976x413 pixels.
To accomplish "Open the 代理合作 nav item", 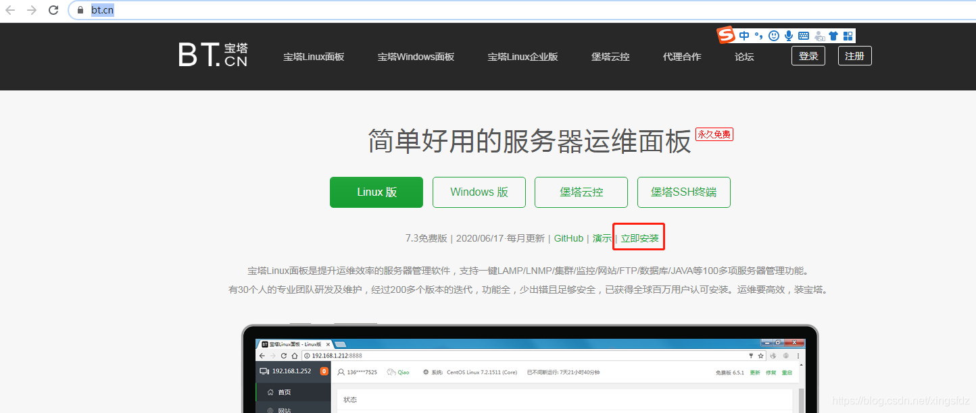I will (682, 57).
